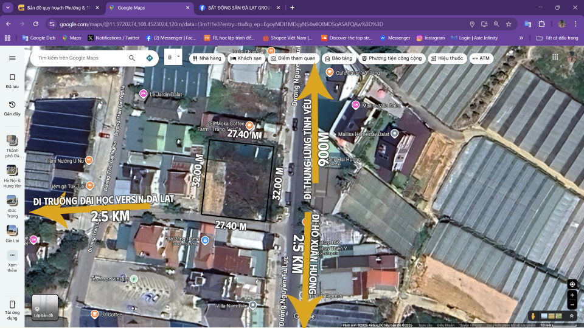The image size is (584, 328).
Task: Open the Instagram bookmark
Action: point(431,38)
